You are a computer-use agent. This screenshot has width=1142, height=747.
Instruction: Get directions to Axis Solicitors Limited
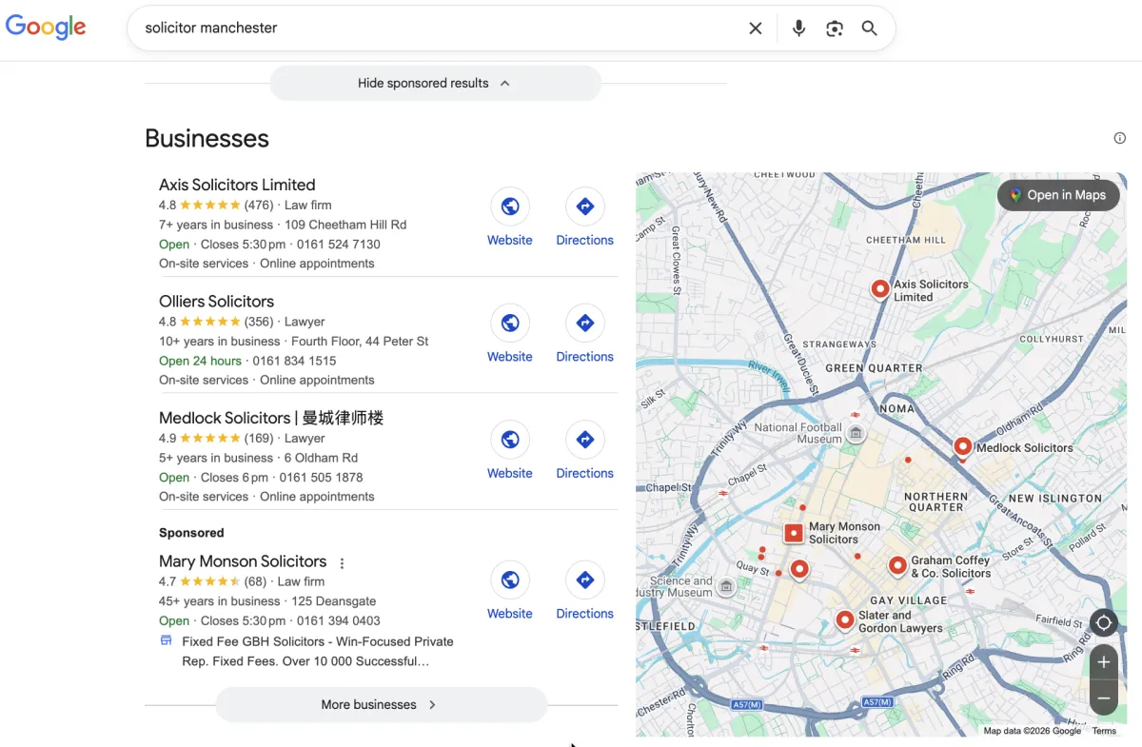(x=585, y=206)
